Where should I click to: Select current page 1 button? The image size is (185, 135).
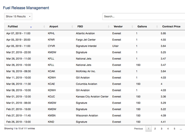click(149, 129)
